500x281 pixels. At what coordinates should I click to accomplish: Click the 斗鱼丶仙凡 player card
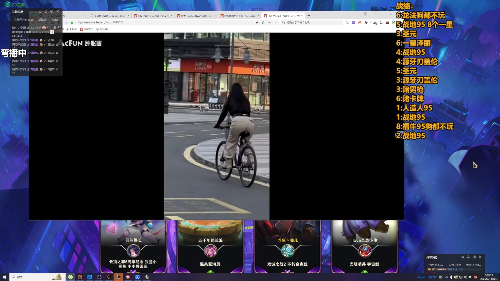[x=287, y=247]
